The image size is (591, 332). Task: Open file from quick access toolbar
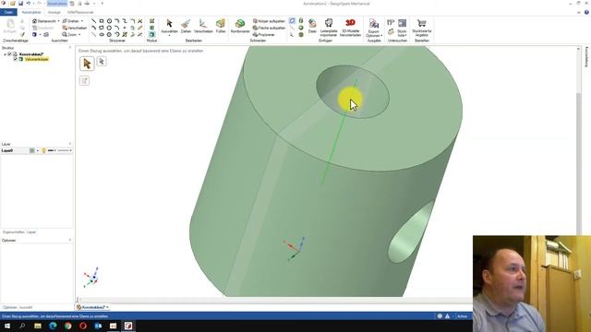click(13, 4)
